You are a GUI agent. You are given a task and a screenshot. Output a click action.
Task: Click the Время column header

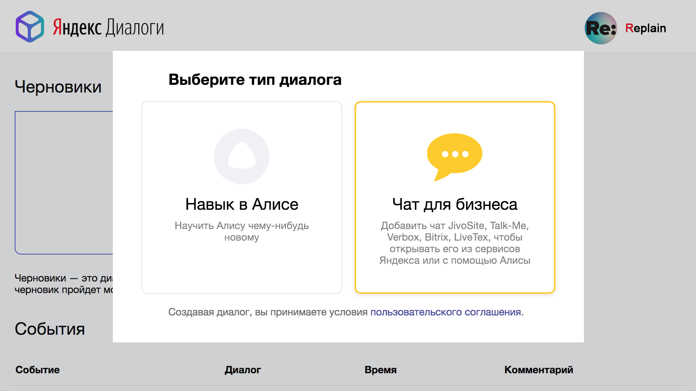380,370
